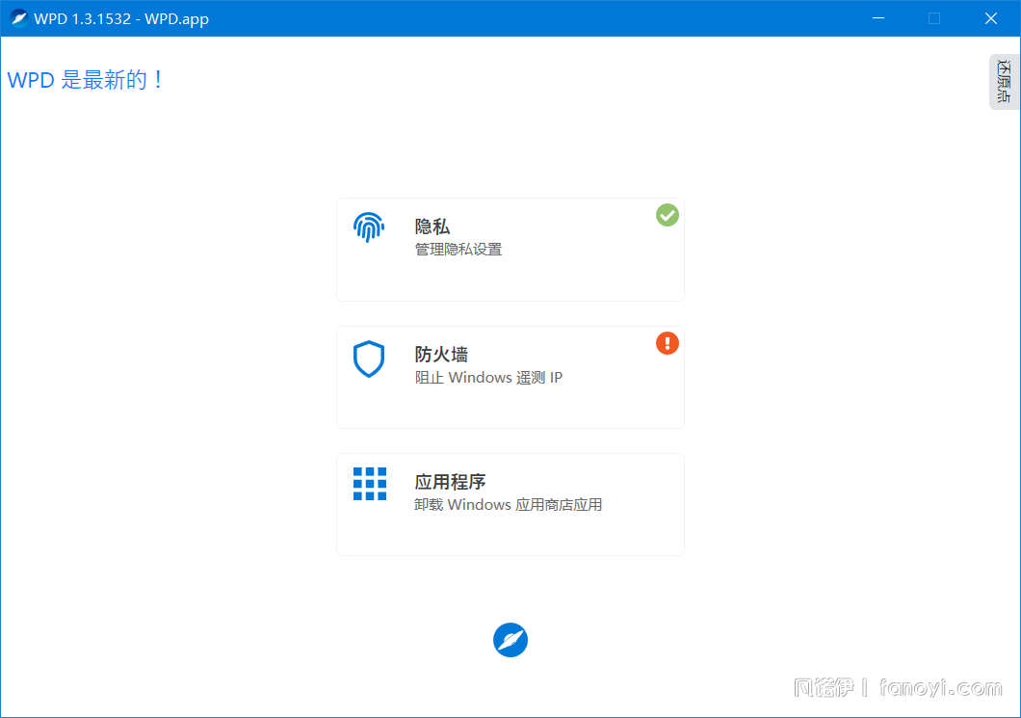Screen dimensions: 1021x718
Task: Click the disabled maximize window button
Action: click(x=933, y=18)
